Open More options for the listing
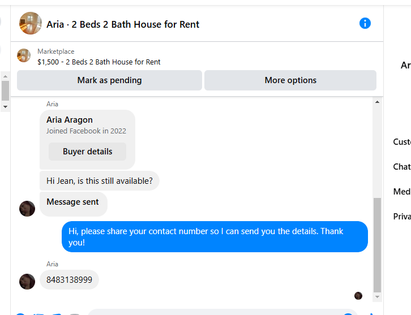This screenshot has width=411, height=315. click(290, 80)
